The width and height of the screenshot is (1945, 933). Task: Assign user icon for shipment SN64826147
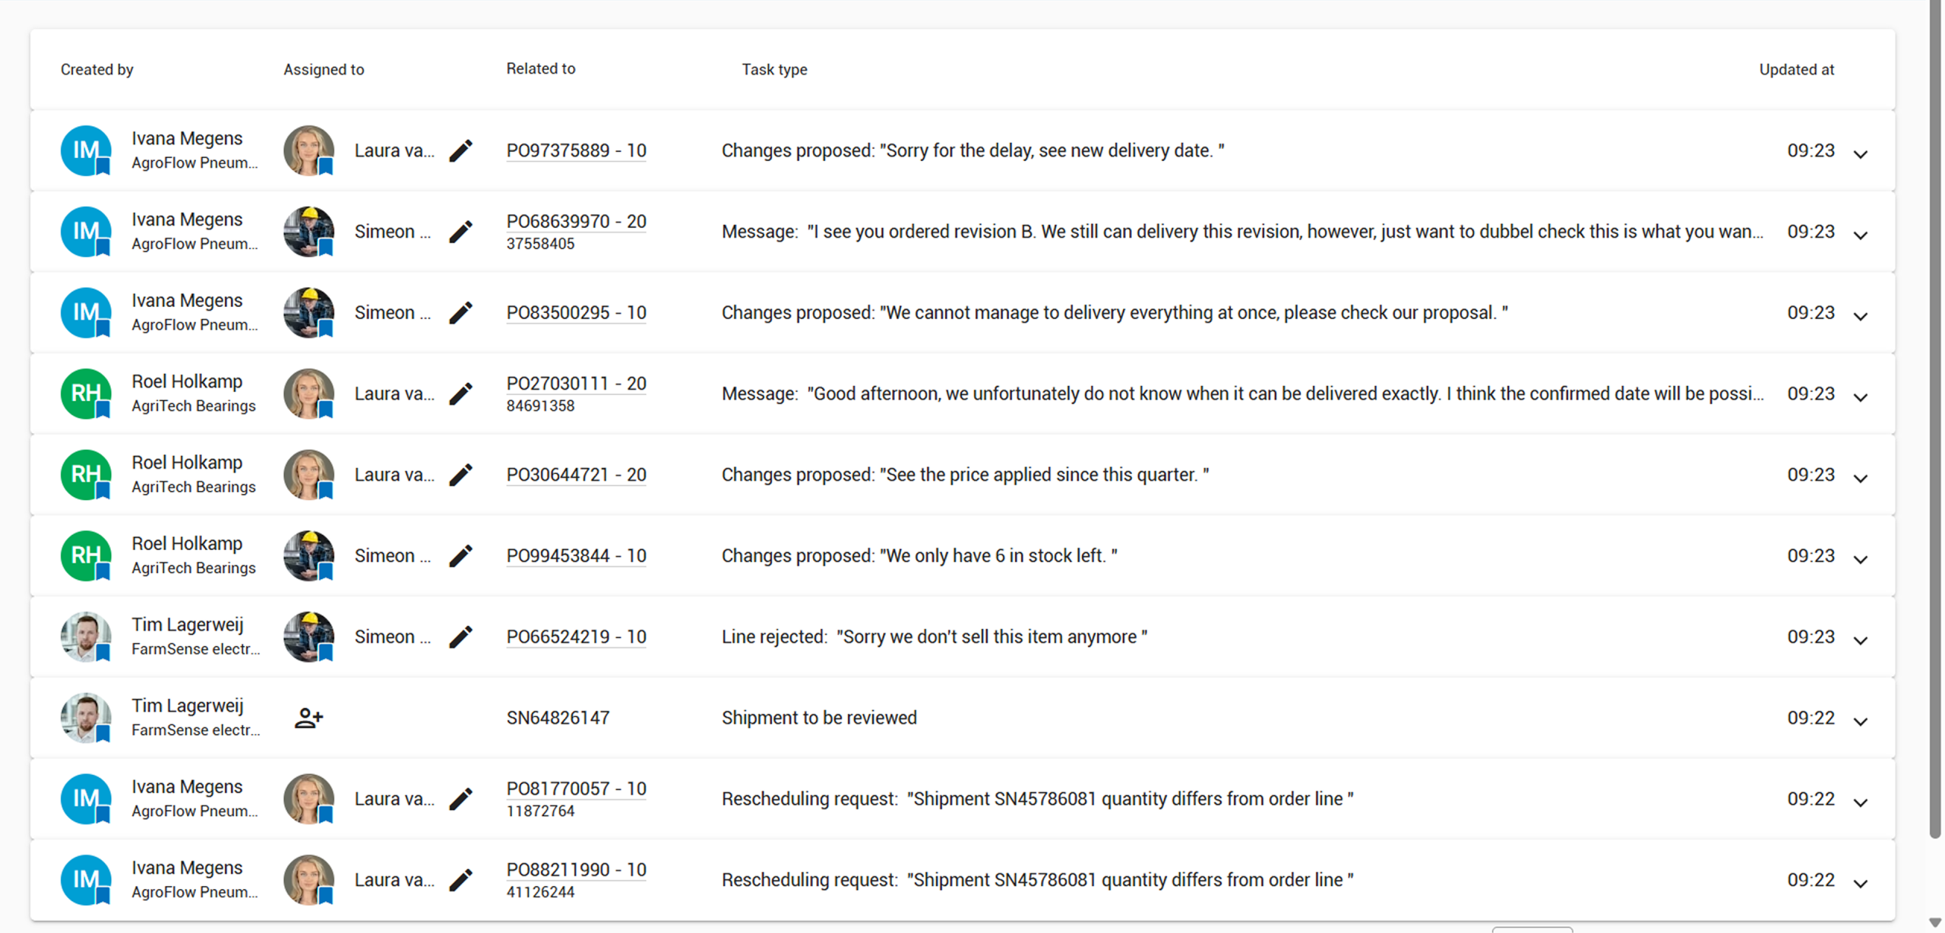pyautogui.click(x=308, y=718)
